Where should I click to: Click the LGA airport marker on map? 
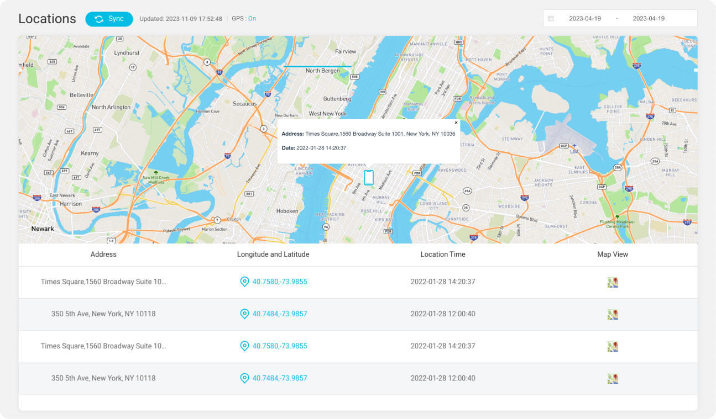point(574,148)
